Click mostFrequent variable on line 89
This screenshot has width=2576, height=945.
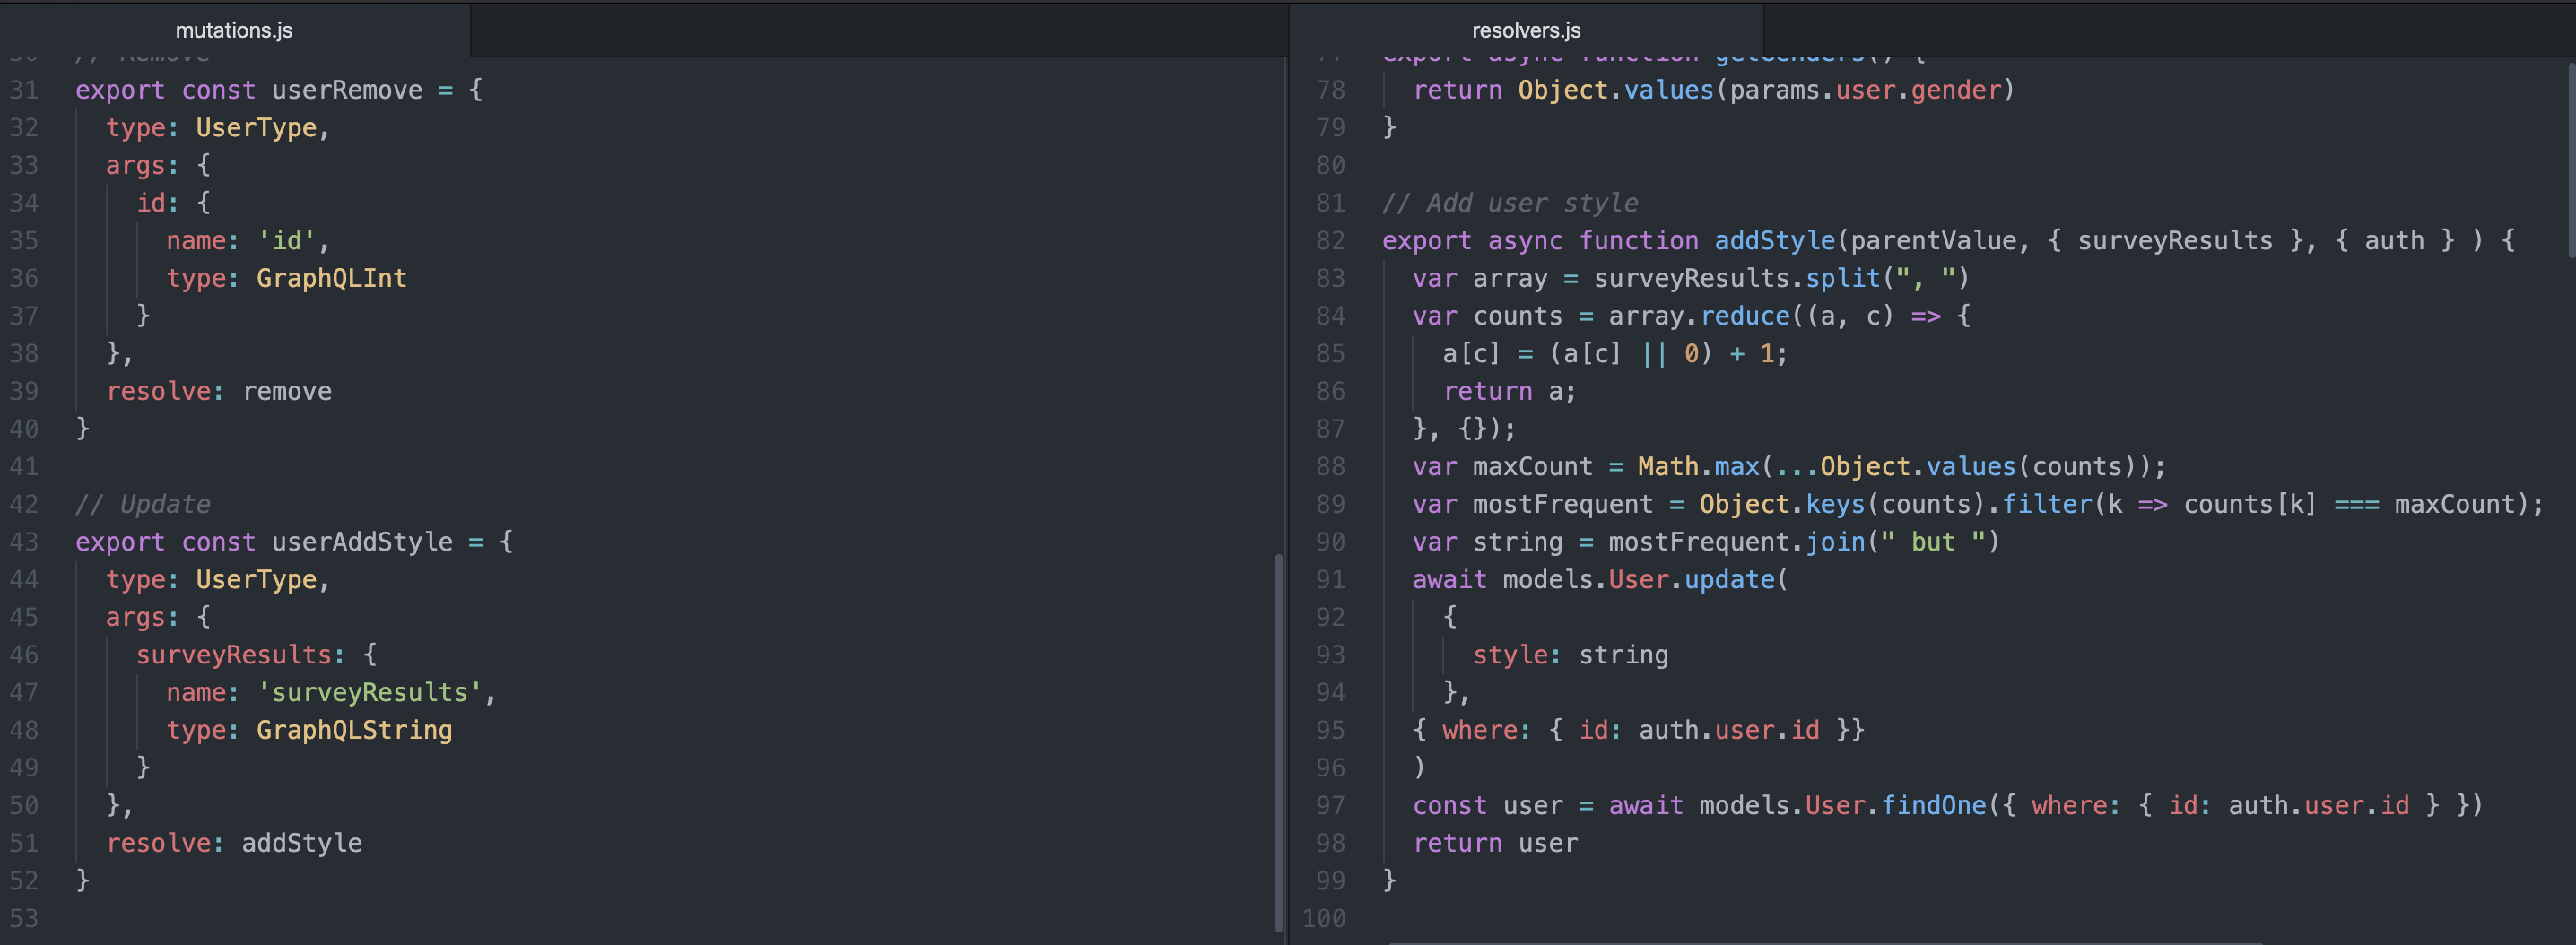1563,504
